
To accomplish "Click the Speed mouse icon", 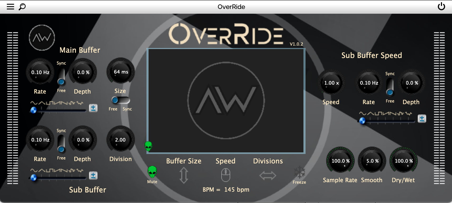I will pyautogui.click(x=225, y=175).
